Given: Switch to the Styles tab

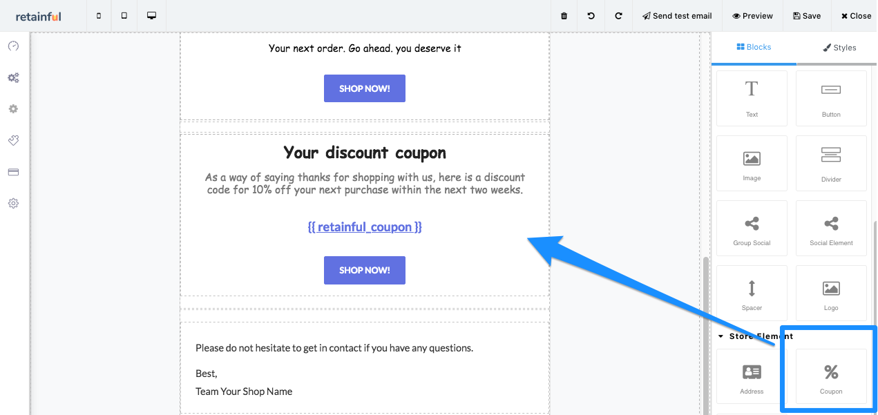Looking at the screenshot, I should click(840, 47).
